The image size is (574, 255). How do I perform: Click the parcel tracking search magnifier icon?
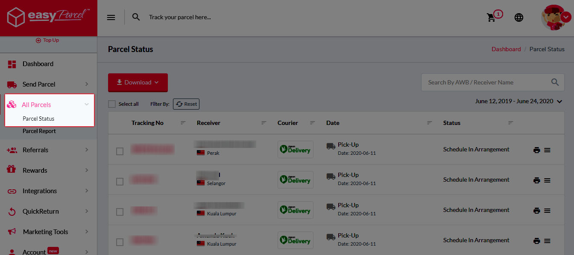pos(136,17)
